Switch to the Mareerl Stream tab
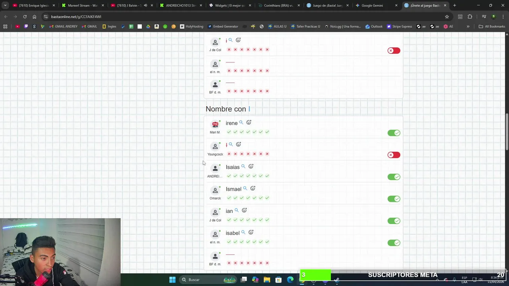This screenshot has width=509, height=286. (x=83, y=6)
